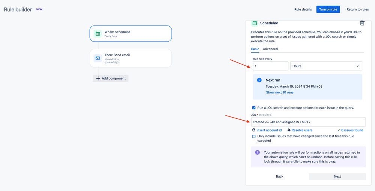Screen dimensions: 375x191
Task: Click the person icon beside Insert account id
Action: point(254,130)
